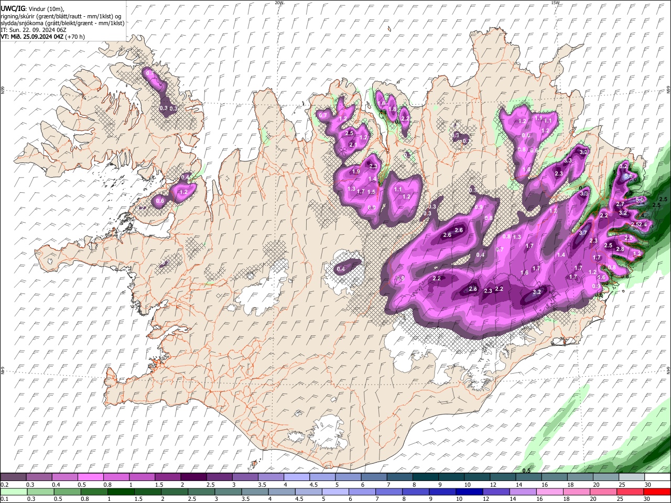
Task: Pick the darkest purple 2 swatch in upper legend
Action: [x=193, y=477]
